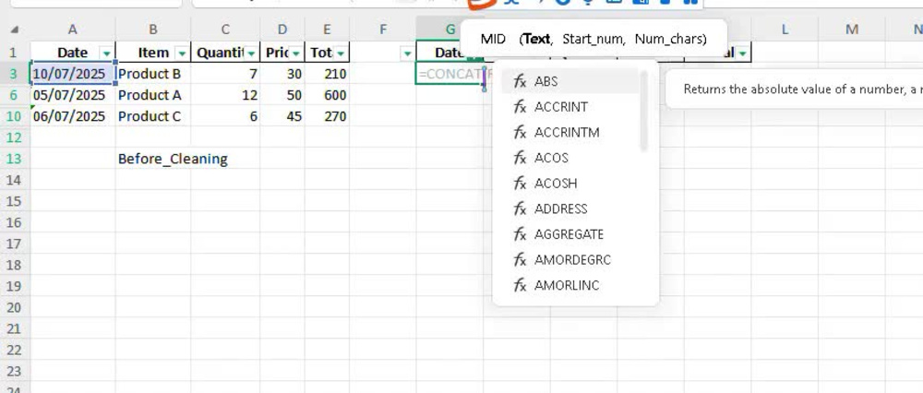This screenshot has width=923, height=393.
Task: Select column A header
Action: [x=72, y=30]
